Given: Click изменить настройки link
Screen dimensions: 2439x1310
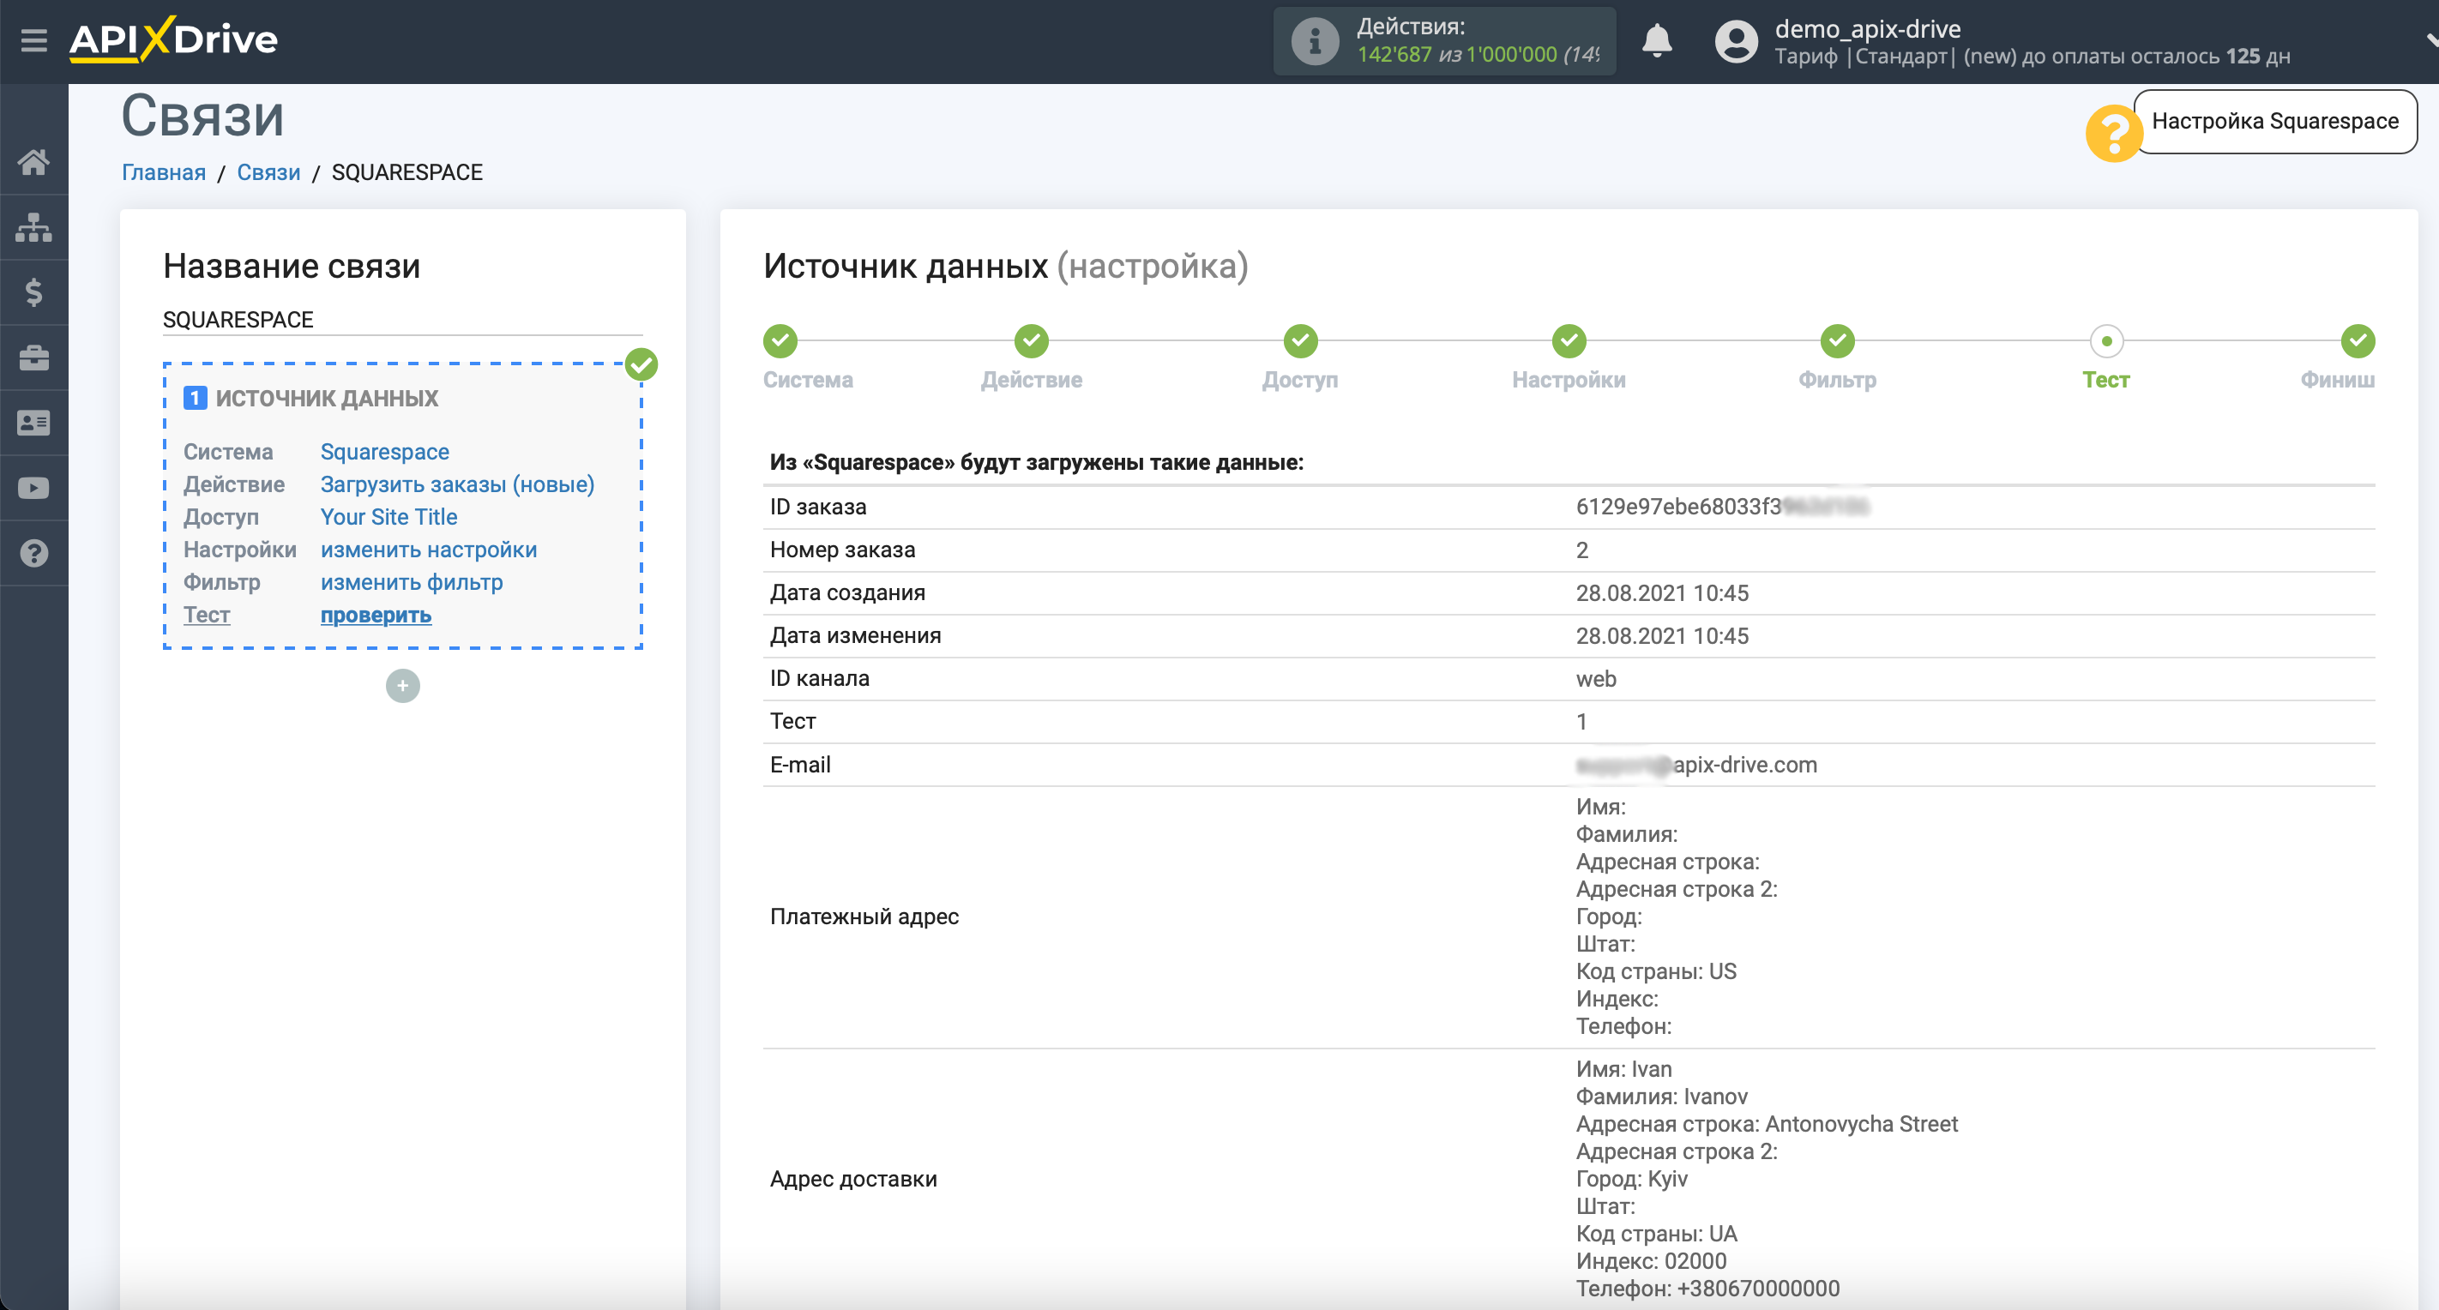Looking at the screenshot, I should (428, 550).
